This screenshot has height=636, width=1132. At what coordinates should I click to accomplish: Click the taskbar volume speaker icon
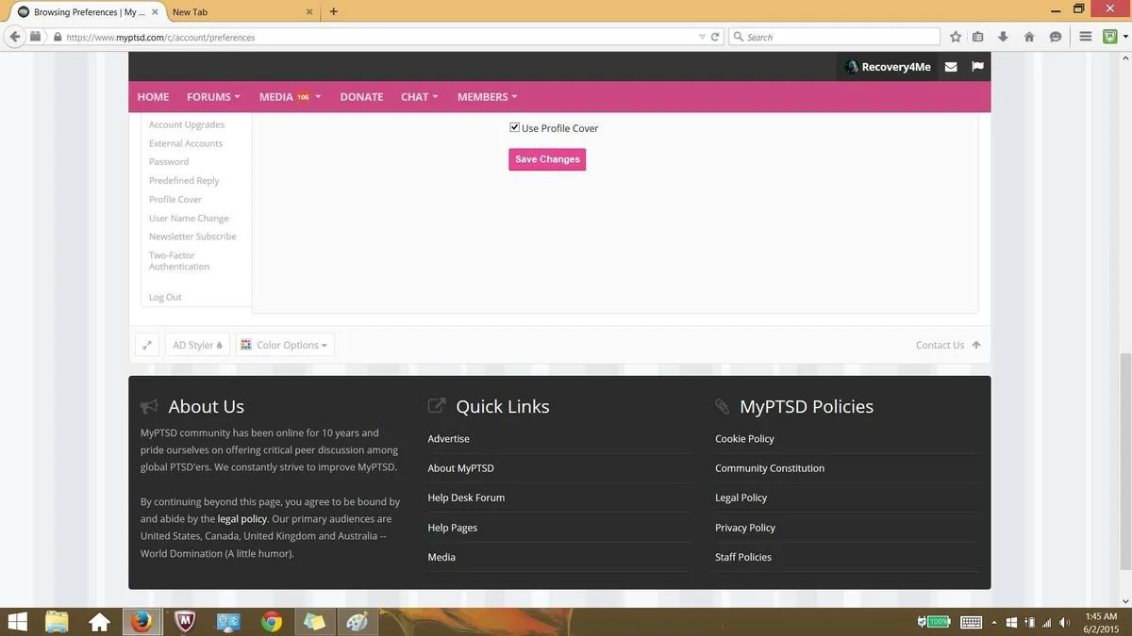[1064, 622]
